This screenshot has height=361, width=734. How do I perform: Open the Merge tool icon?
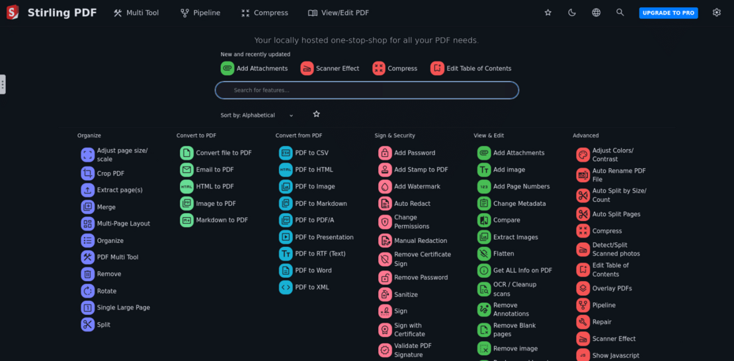click(x=87, y=207)
